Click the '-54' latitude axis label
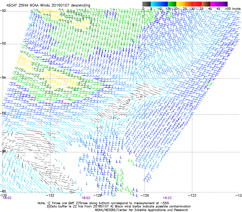Screen dimensions: 242x212 point(3,77)
